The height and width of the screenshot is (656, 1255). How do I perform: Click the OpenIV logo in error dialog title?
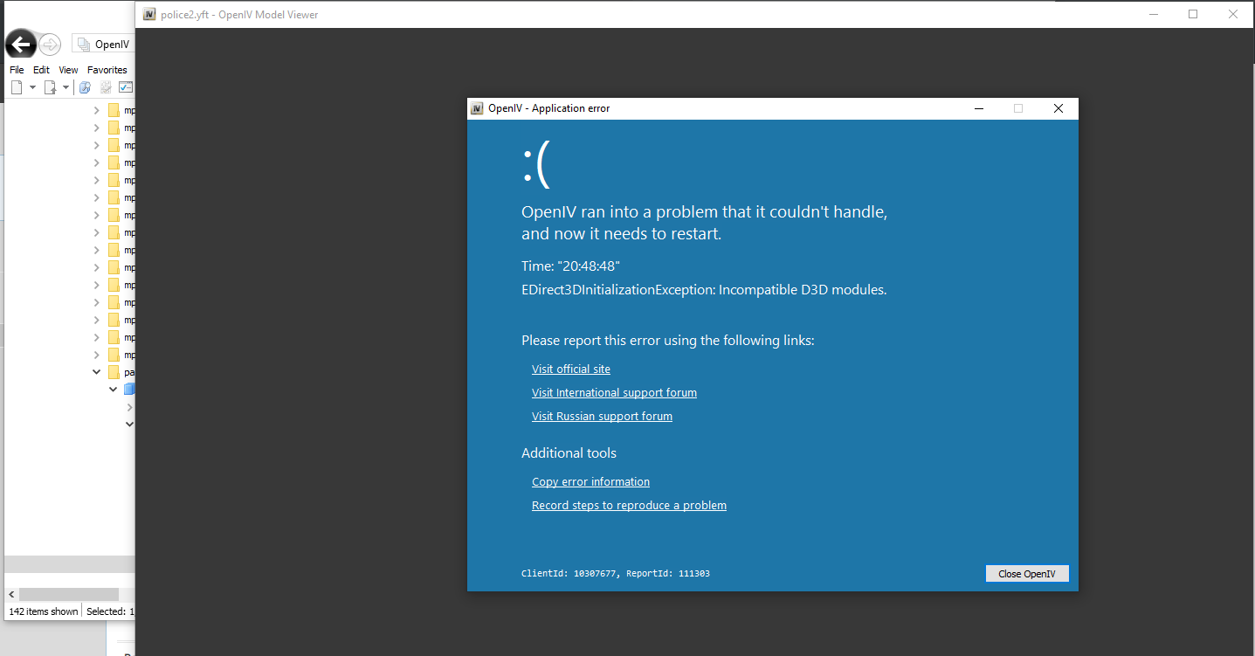(477, 108)
